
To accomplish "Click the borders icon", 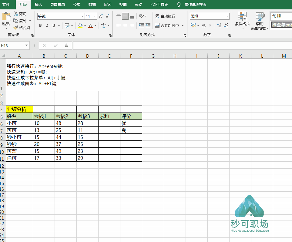I will point(67,25).
